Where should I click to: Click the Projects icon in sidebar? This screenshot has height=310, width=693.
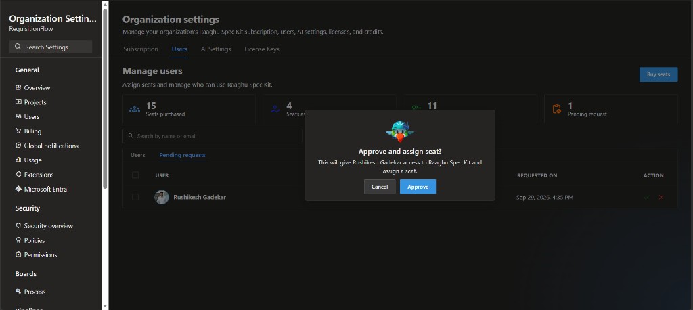pyautogui.click(x=18, y=102)
